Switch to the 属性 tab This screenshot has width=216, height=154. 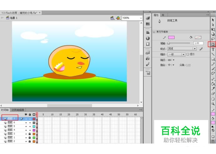[x=156, y=15]
